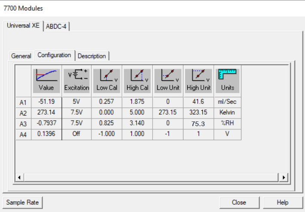This screenshot has width=305, height=212.
Task: Click the Value column curve icon
Action: (46, 76)
